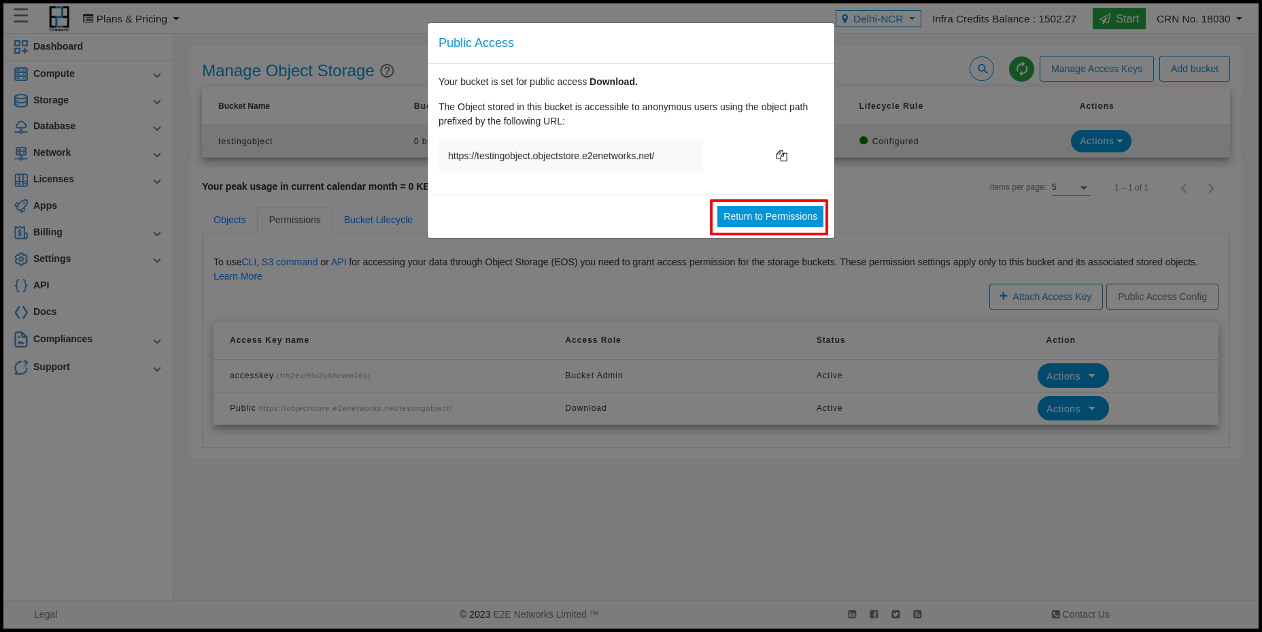
Task: Expand the Settings chevron
Action: tap(157, 261)
